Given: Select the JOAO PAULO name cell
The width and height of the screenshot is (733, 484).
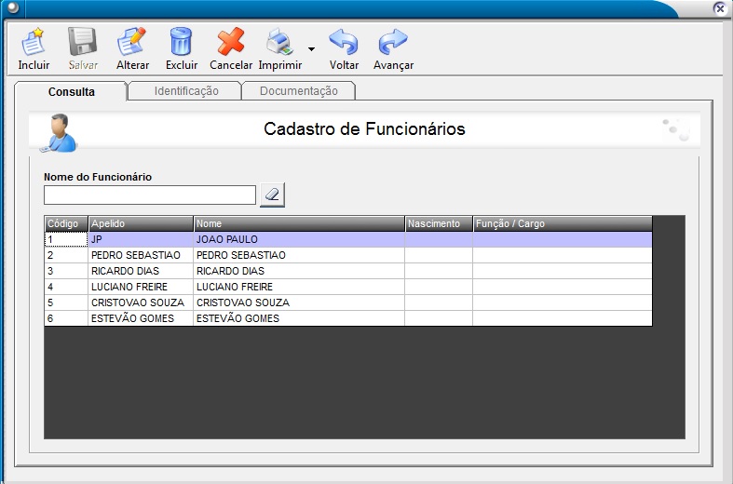Looking at the screenshot, I should click(299, 239).
